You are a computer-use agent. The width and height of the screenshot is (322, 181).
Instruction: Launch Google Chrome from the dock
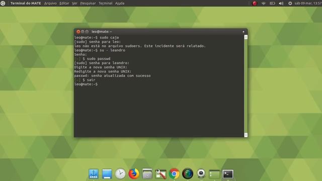click(x=174, y=174)
